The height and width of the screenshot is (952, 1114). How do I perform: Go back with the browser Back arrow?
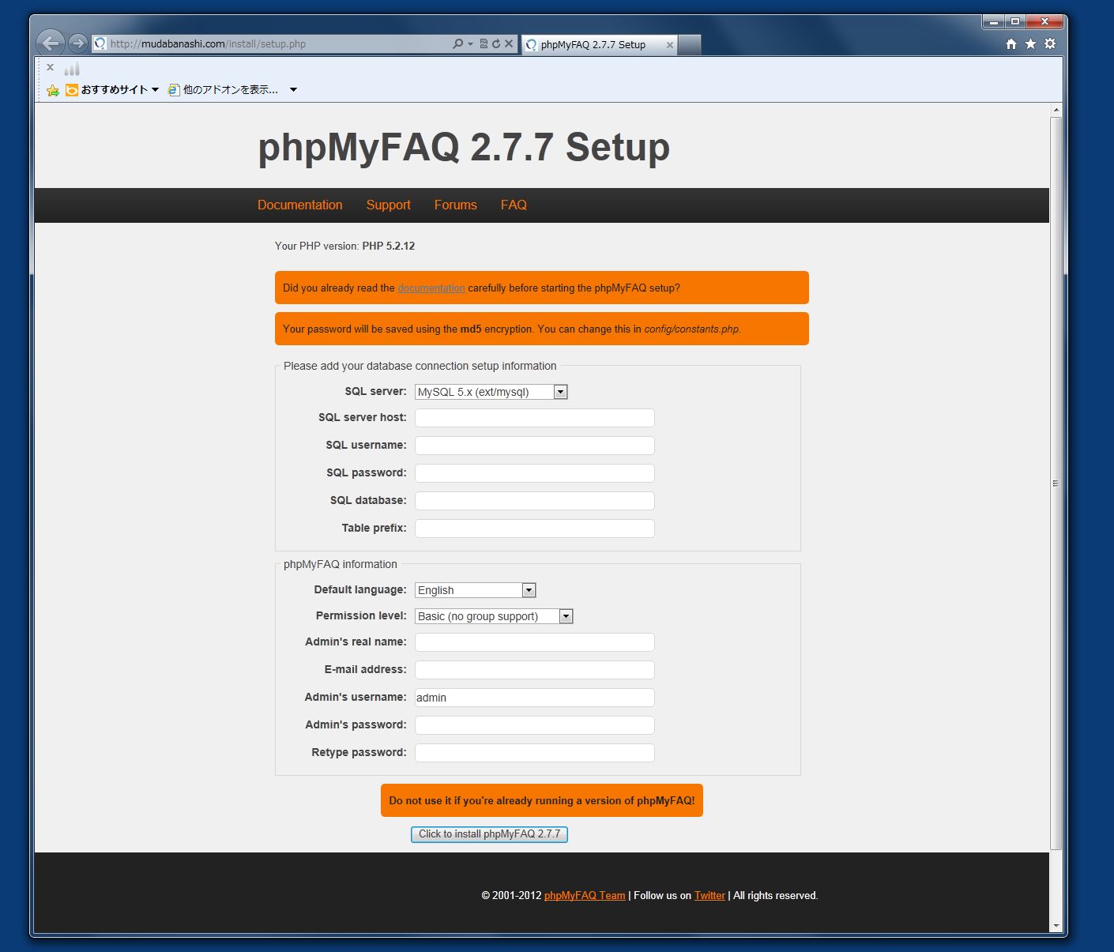tap(51, 43)
